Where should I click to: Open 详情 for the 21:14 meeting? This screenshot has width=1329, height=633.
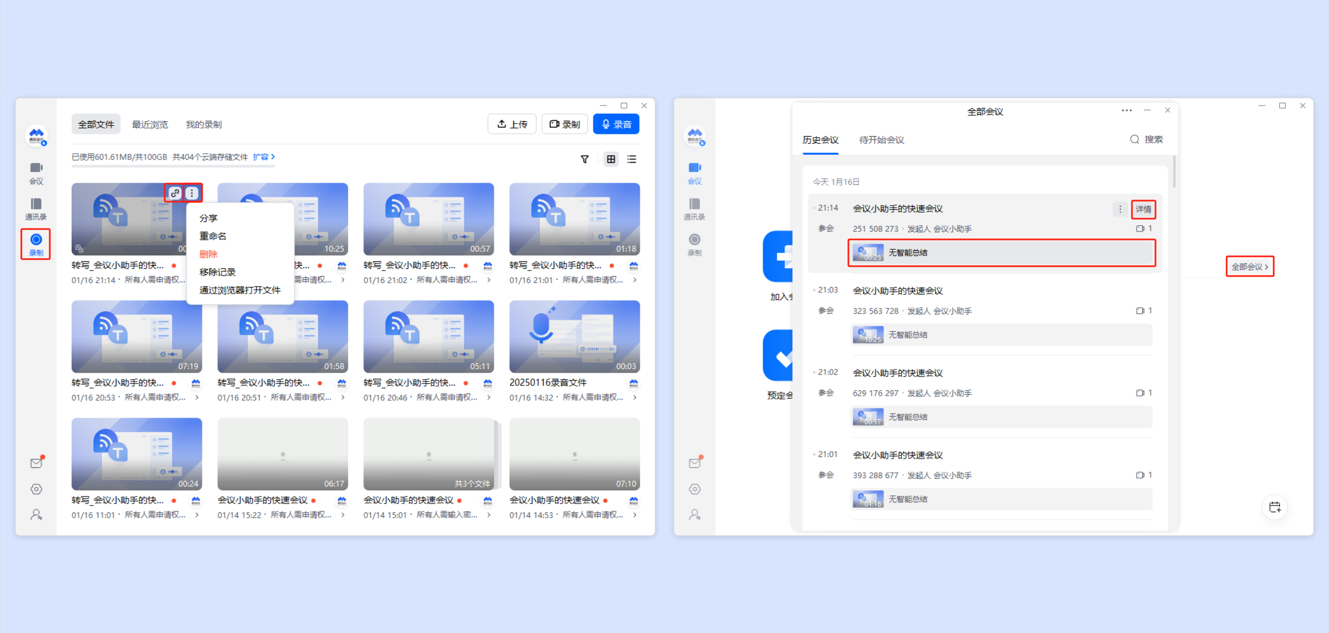1143,209
